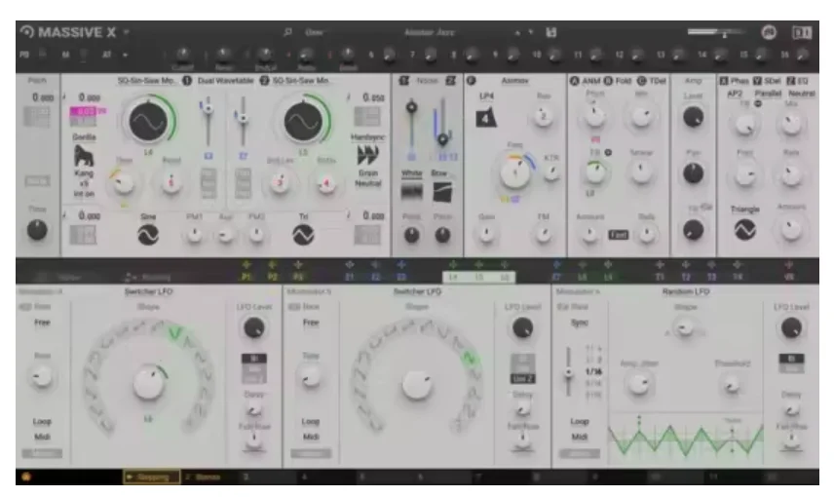834x497 pixels.
Task: Click oscillator 2 wavetable position dial
Action: 303,122
